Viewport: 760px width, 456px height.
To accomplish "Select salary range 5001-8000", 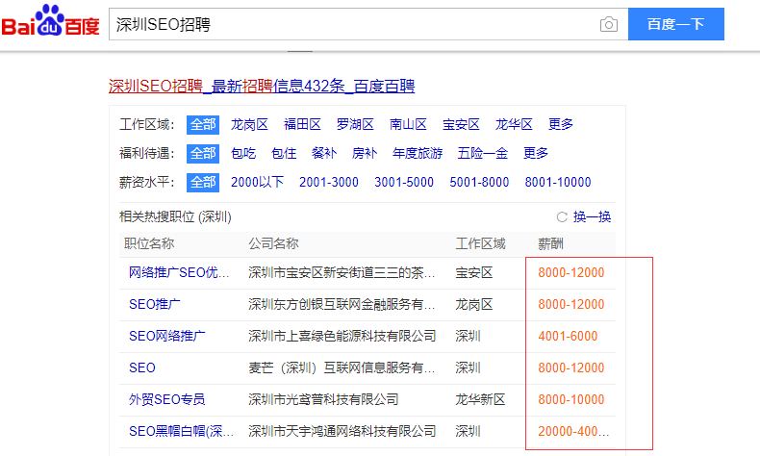I will tap(479, 182).
